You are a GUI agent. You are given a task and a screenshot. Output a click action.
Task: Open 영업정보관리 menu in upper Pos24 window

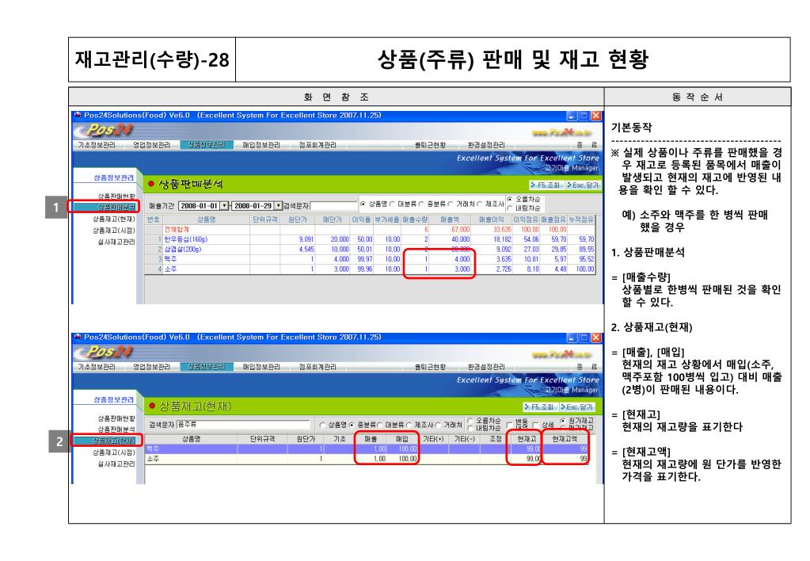(x=152, y=145)
